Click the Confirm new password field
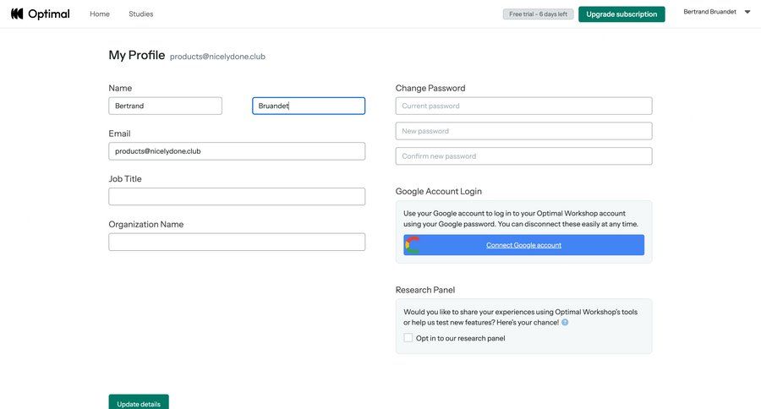 (x=523, y=156)
